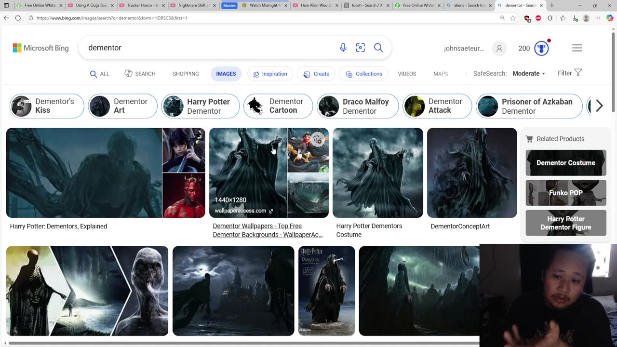The height and width of the screenshot is (347, 617).
Task: Click the microphone voice search icon
Action: click(343, 48)
